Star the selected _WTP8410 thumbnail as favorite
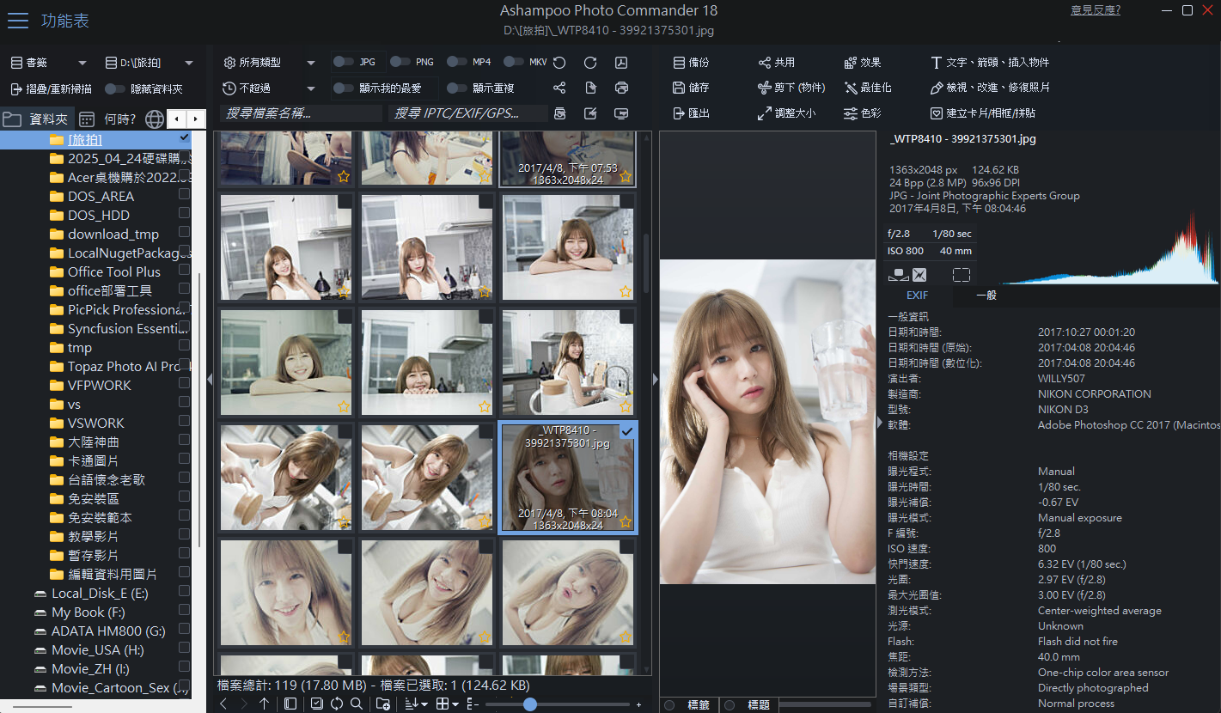 626,521
